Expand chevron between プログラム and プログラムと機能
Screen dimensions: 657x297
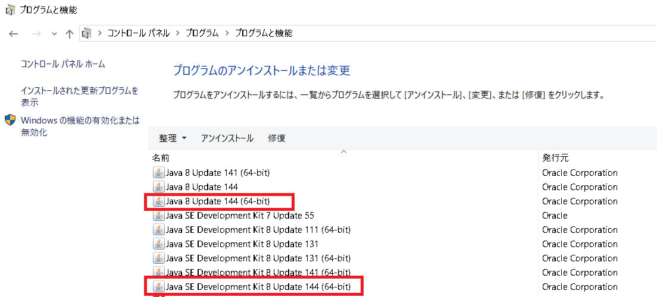coord(227,33)
